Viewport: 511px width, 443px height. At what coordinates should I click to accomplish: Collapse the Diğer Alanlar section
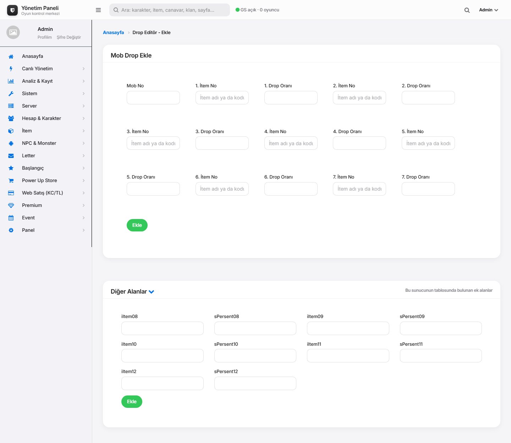click(152, 292)
